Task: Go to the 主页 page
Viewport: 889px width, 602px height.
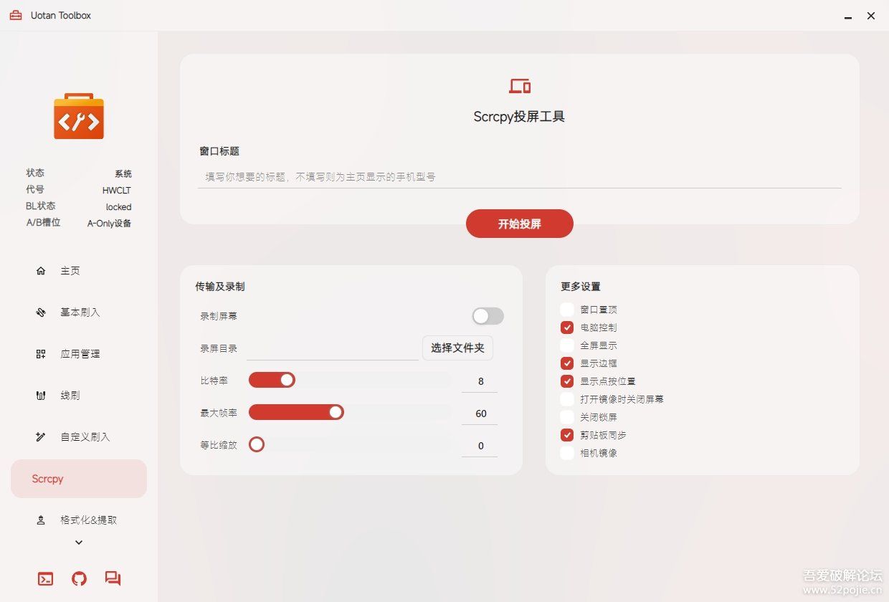Action: [79, 271]
